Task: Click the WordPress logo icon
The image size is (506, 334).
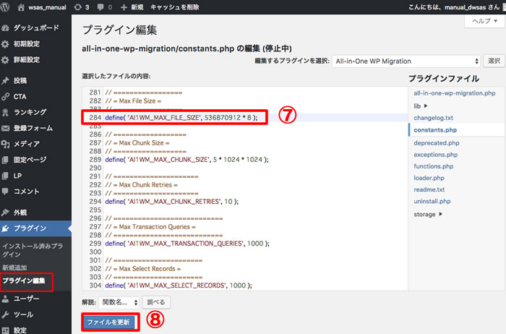Action: coord(4,7)
